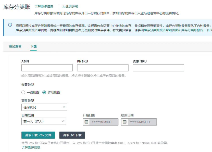
Task: Click the 事件类型 label
Action: coord(28,100)
